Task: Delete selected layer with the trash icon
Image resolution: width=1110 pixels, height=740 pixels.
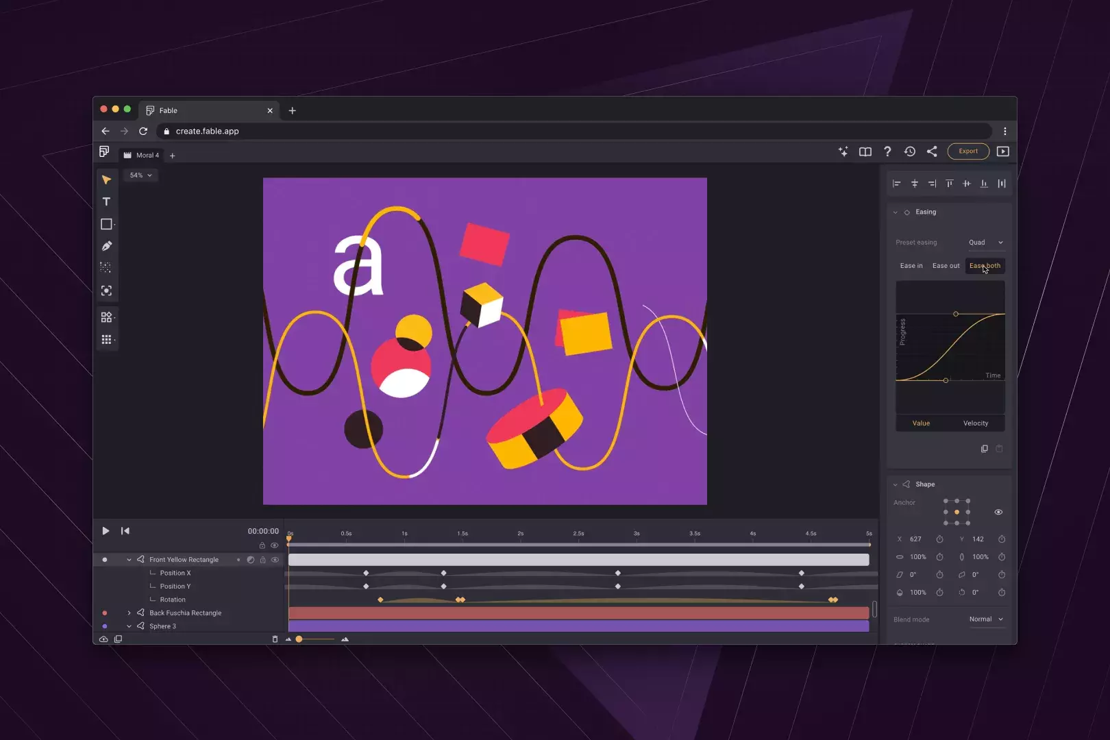Action: (x=275, y=639)
